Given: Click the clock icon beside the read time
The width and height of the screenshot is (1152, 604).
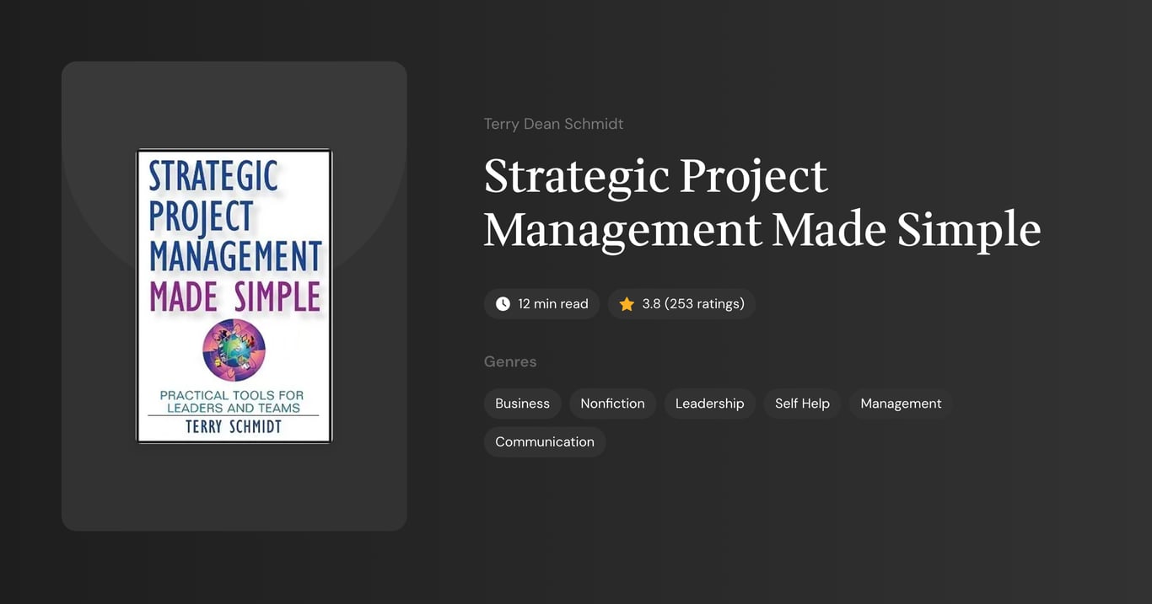Looking at the screenshot, I should [502, 303].
